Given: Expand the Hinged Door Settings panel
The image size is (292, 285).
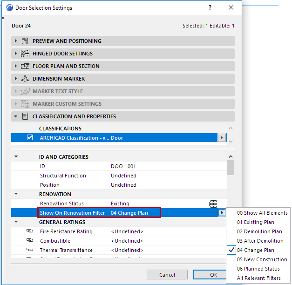Looking at the screenshot, I should point(16,54).
